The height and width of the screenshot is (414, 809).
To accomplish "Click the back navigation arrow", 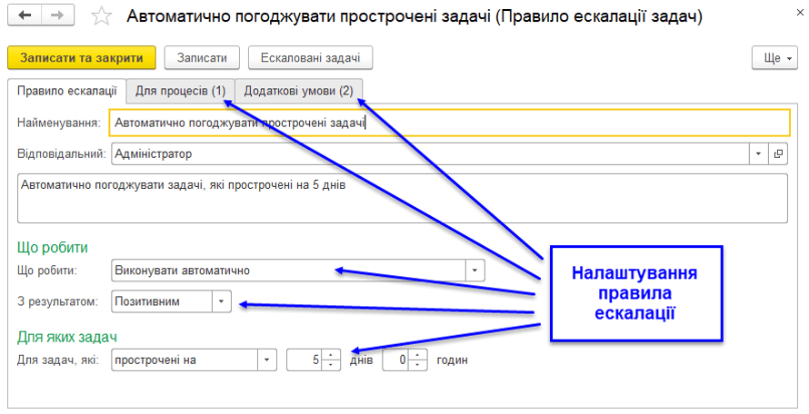I will click(25, 16).
